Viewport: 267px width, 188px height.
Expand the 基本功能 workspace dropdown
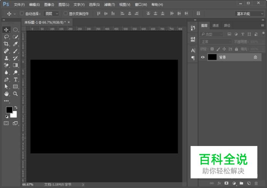coord(250,14)
